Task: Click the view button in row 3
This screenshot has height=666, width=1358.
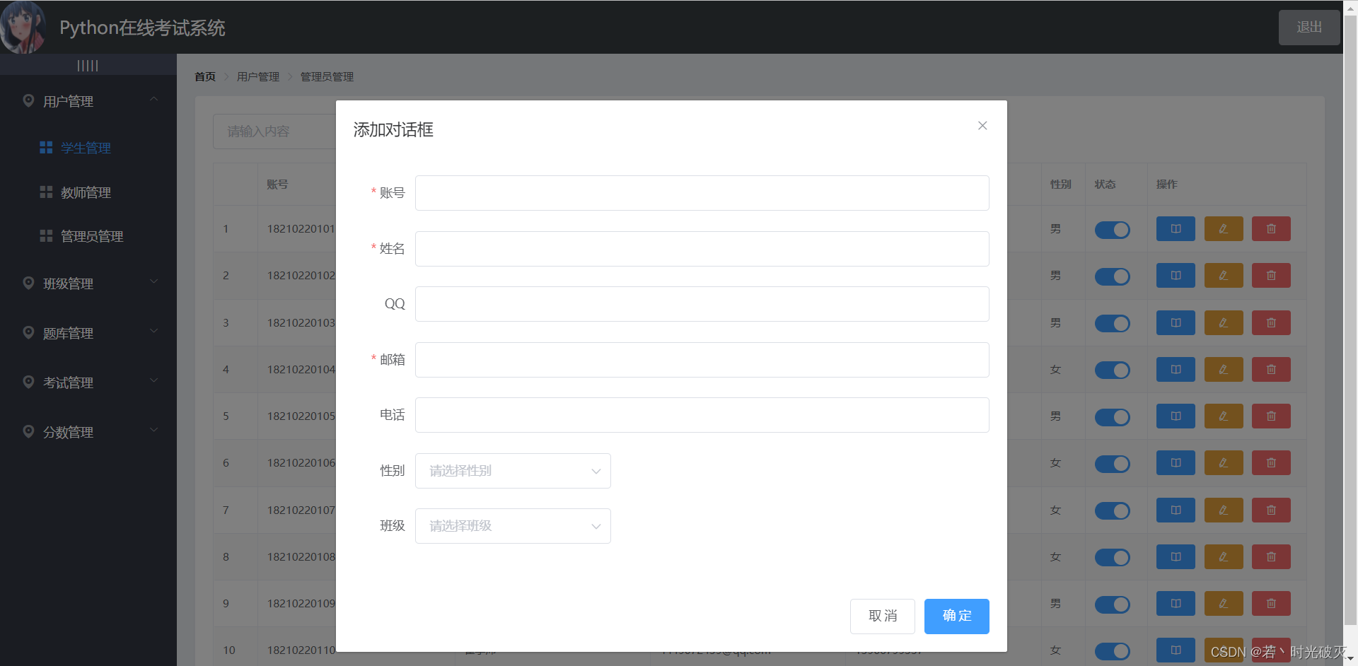Action: coord(1176,323)
